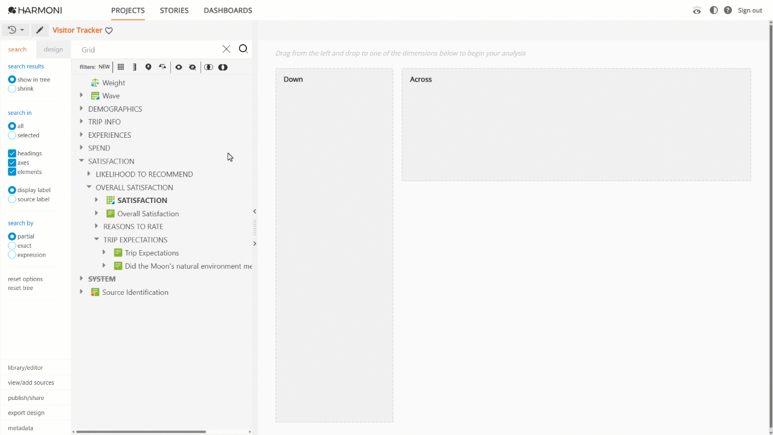This screenshot has height=435, width=773.
Task: Click the SATISFACTION grid icon in tree
Action: [x=110, y=200]
